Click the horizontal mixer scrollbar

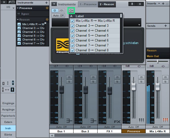[x=112, y=135]
